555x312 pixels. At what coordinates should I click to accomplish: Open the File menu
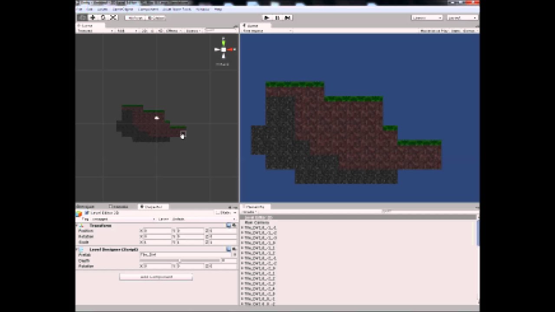pyautogui.click(x=79, y=9)
